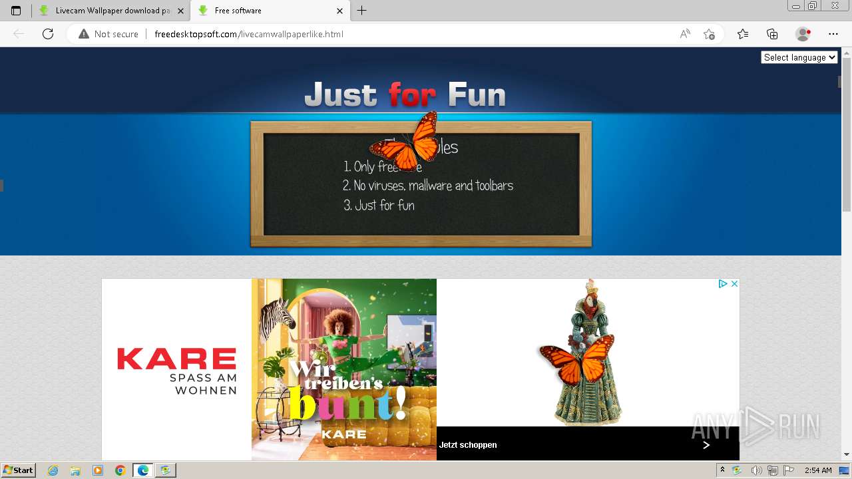852x479 pixels.
Task: Close the Livecam Wallpaper download tab
Action: pos(180,11)
